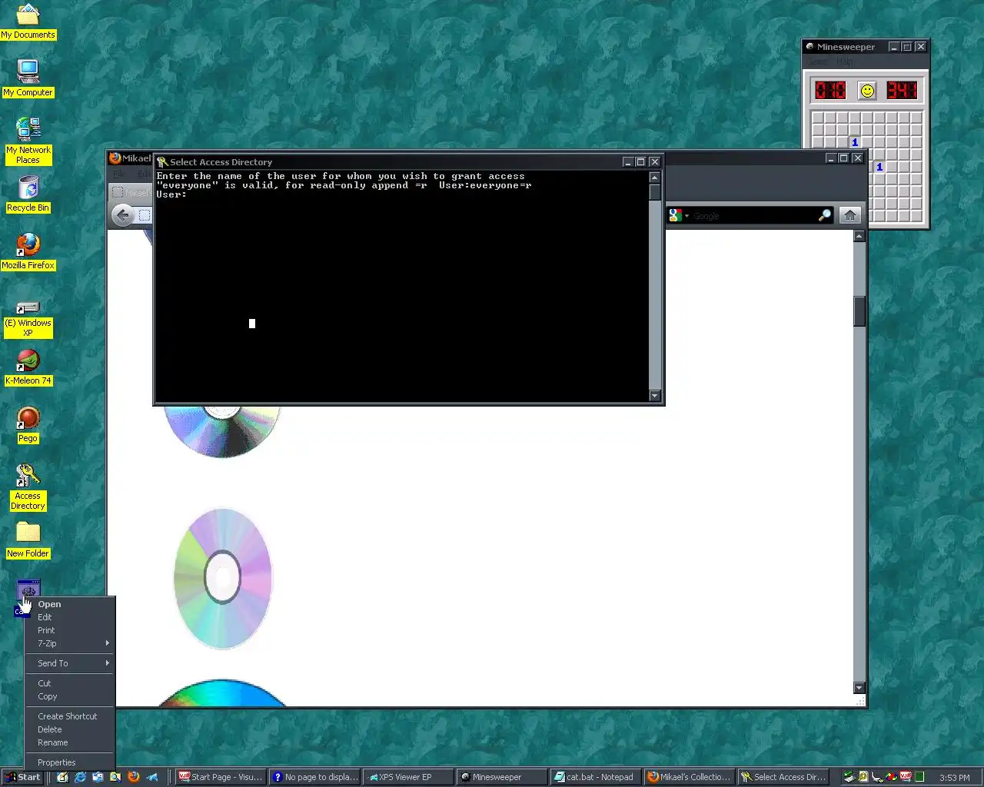This screenshot has width=984, height=787.
Task: Click scroll up arrow in console window
Action: pyautogui.click(x=655, y=178)
